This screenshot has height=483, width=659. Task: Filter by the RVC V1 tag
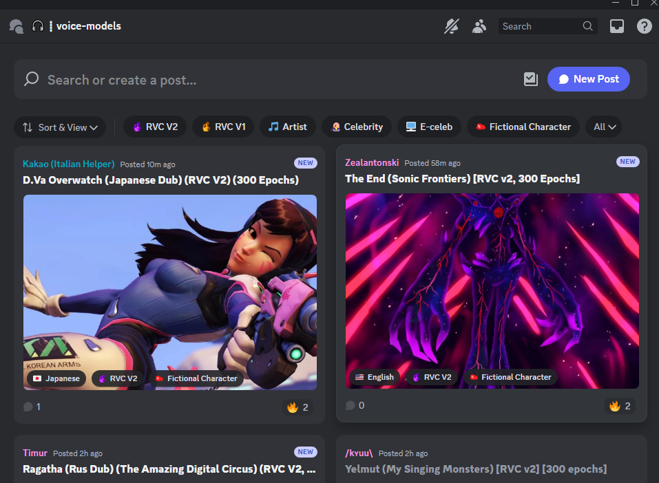223,127
